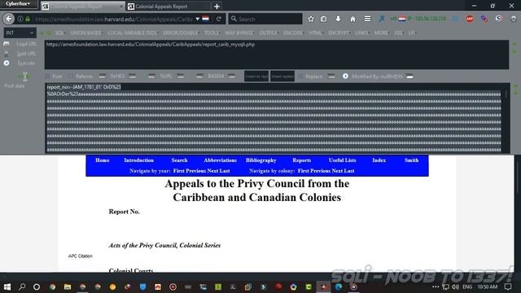Screen dimensions: 521x293
Task: Open the Home link in blue navbar
Action: (x=103, y=160)
